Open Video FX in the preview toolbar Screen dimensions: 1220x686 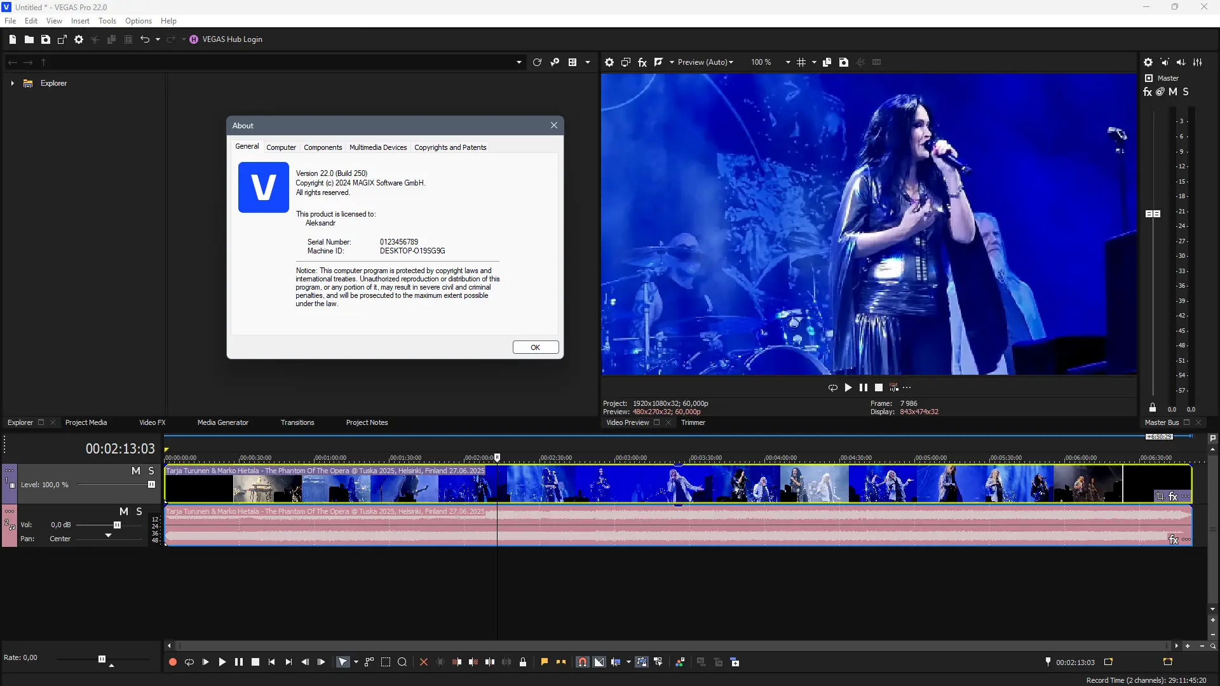(642, 62)
